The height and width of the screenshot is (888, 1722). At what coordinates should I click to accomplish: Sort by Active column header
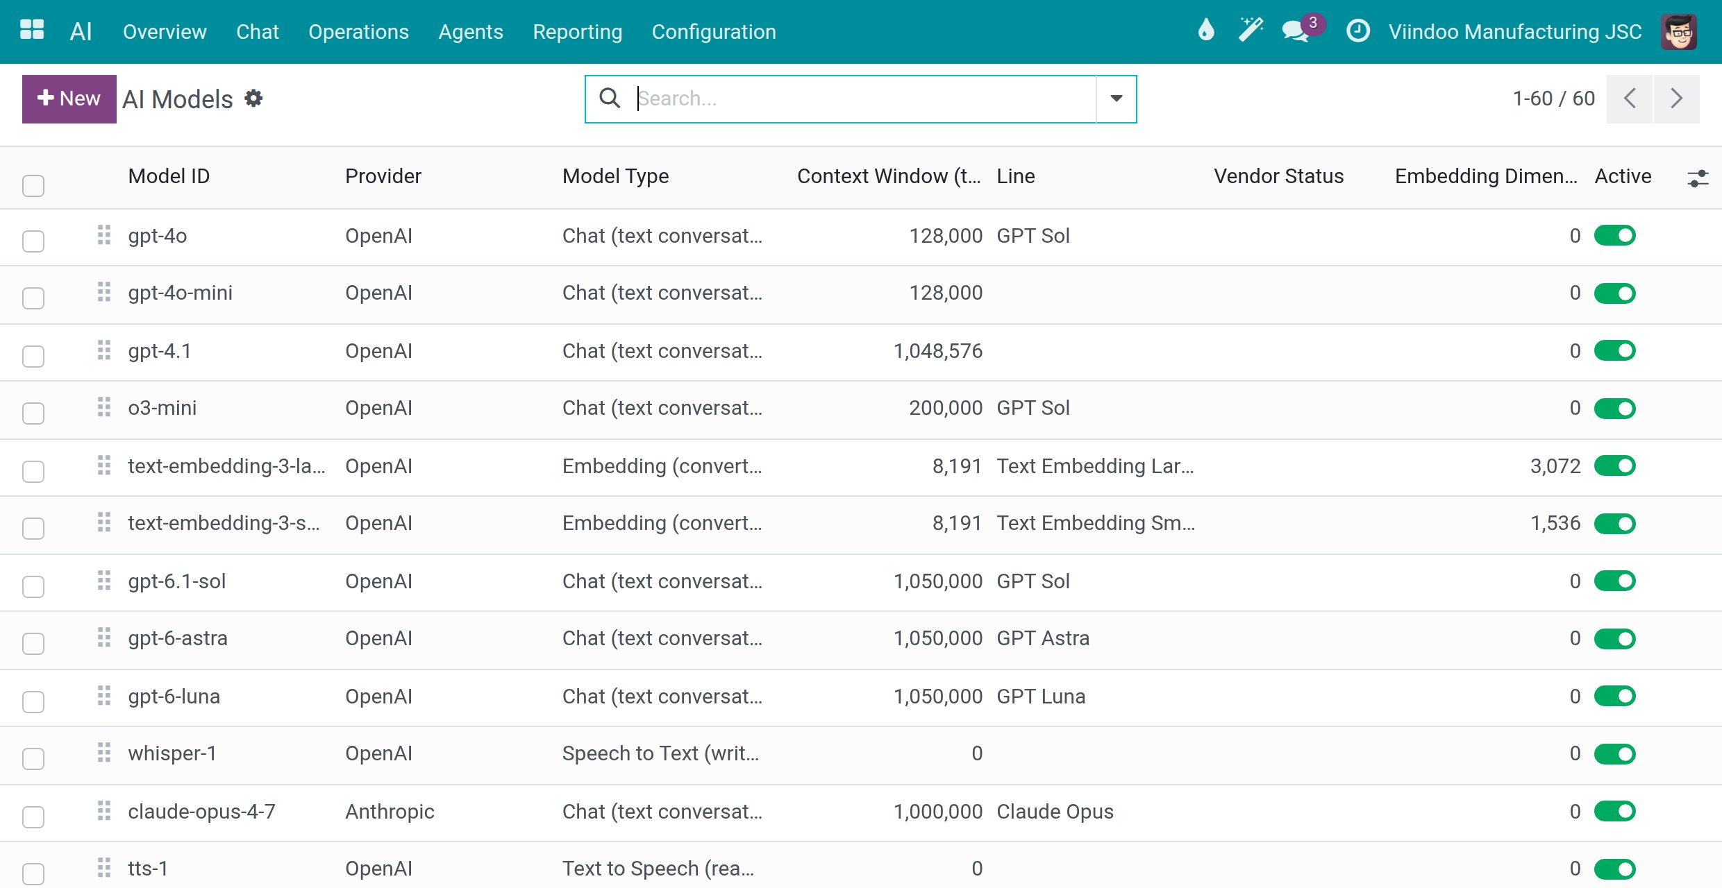1623,176
